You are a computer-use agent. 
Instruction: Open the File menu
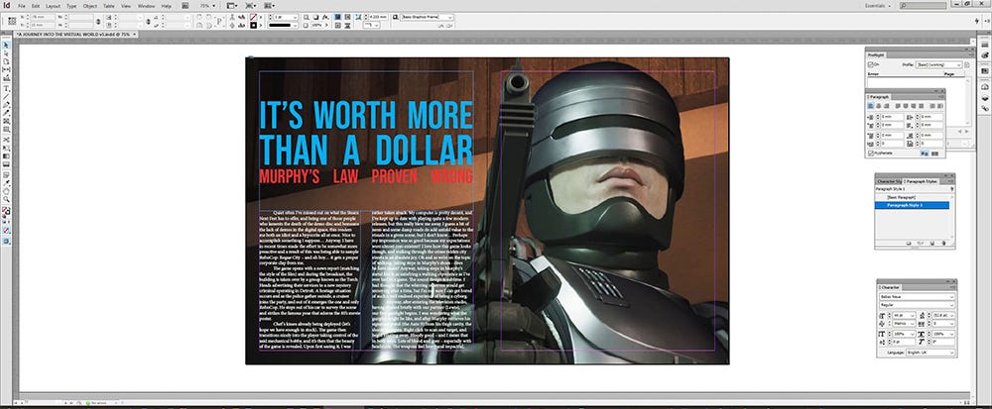(22, 6)
